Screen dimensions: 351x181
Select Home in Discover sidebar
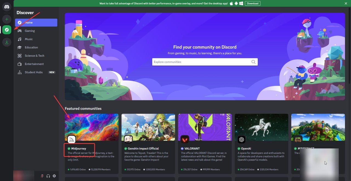point(36,22)
